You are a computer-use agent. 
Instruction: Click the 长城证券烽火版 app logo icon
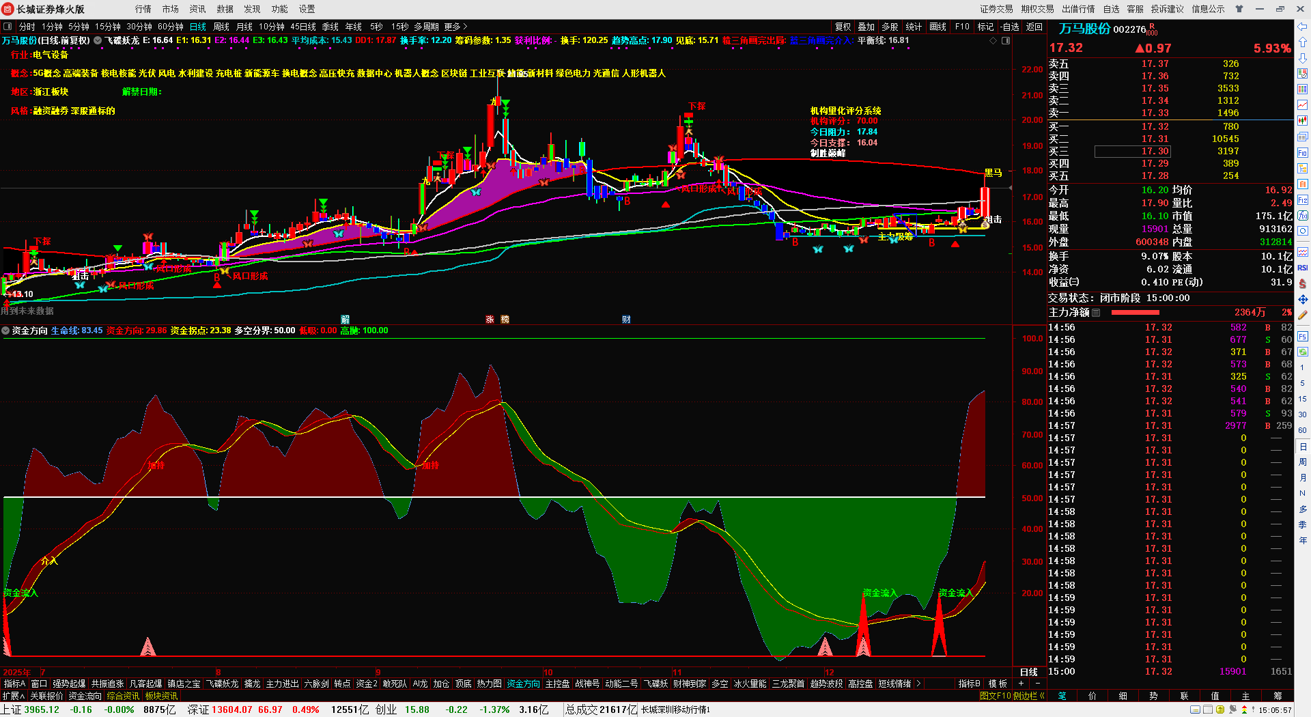coord(8,9)
